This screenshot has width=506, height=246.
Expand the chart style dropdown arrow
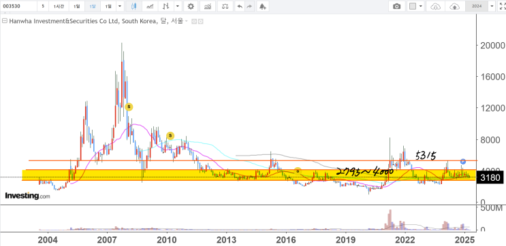coord(178,6)
